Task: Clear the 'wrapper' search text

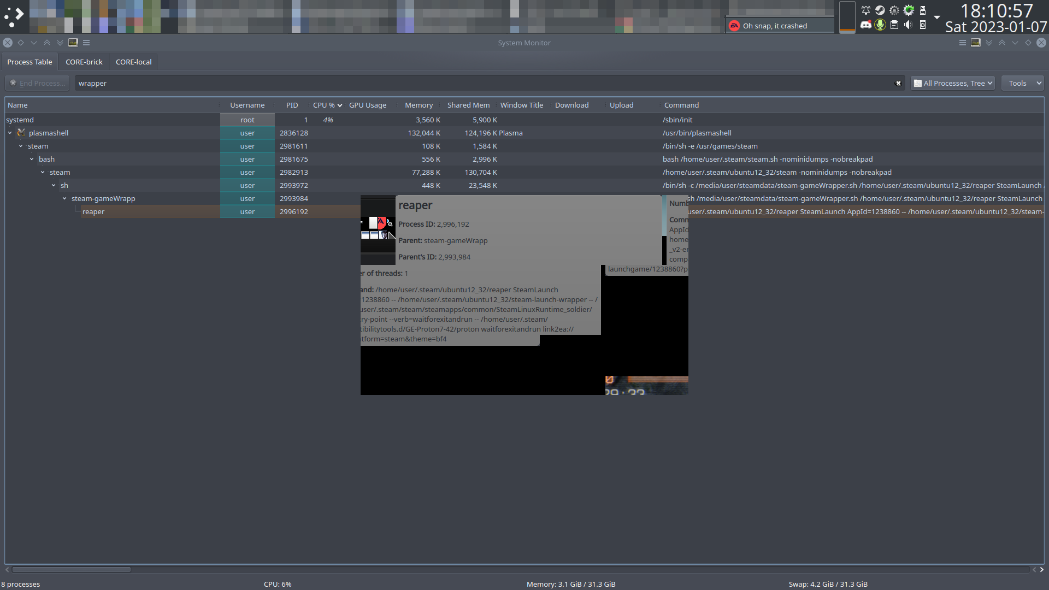Action: coord(898,83)
